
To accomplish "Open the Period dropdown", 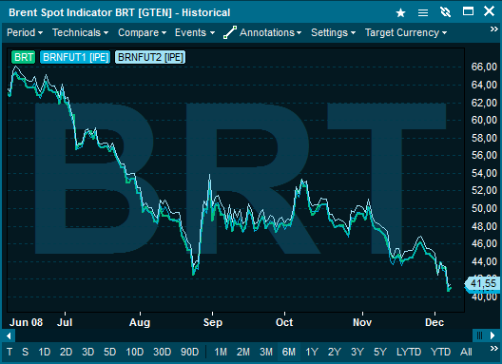I will point(25,32).
